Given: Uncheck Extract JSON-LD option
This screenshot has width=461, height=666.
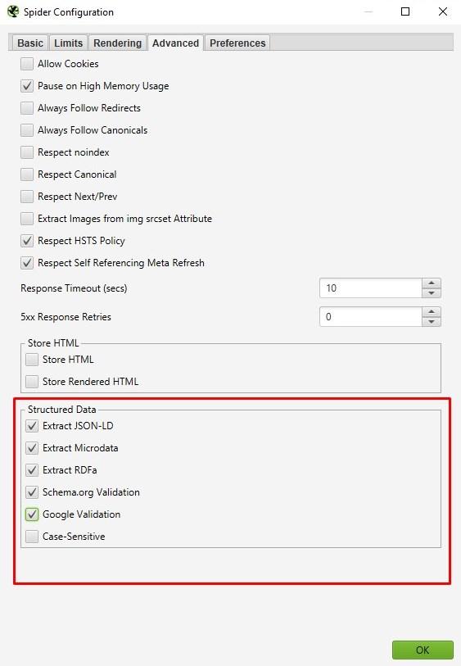Looking at the screenshot, I should click(32, 426).
